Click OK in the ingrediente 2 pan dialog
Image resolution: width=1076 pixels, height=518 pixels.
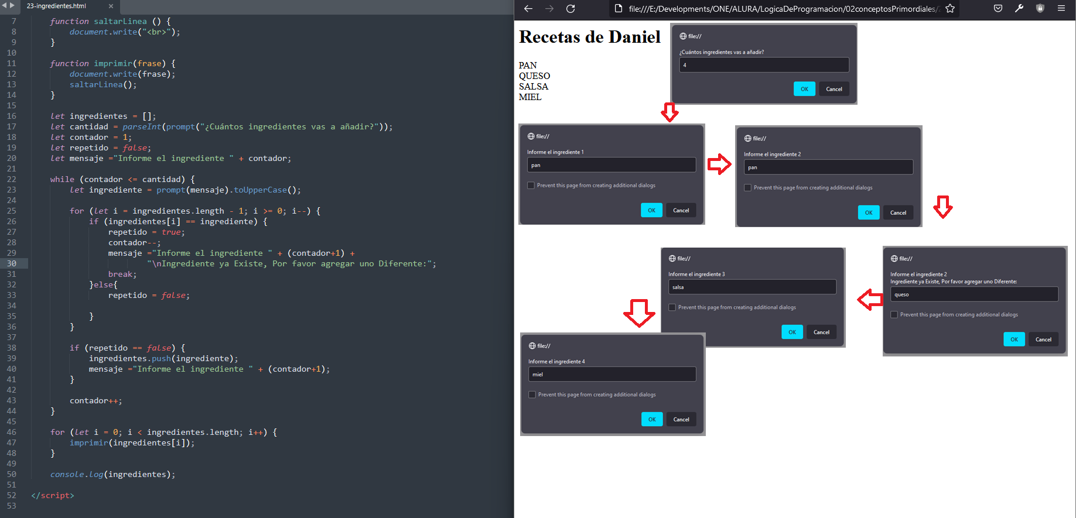[x=869, y=212]
